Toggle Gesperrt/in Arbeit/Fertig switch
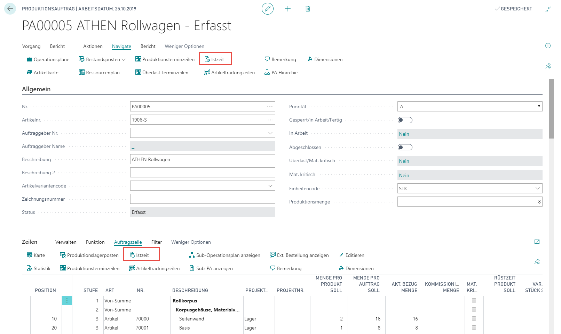This screenshot has width=561, height=334. pos(405,120)
